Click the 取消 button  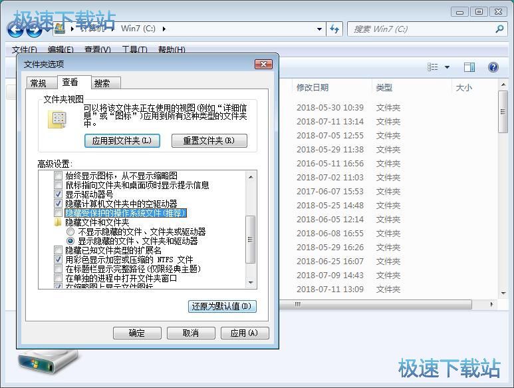point(191,333)
